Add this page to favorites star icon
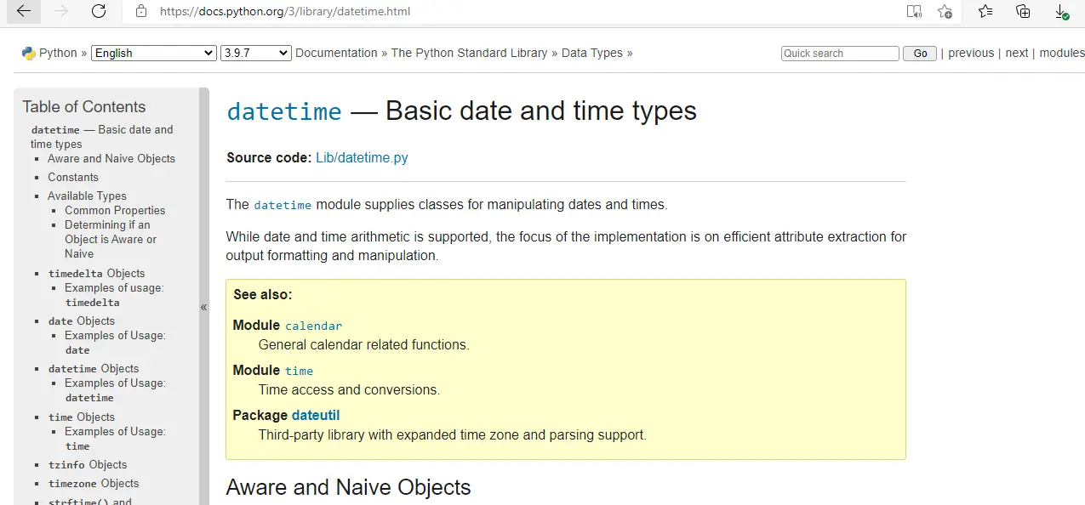The height and width of the screenshot is (505, 1085). tap(945, 12)
